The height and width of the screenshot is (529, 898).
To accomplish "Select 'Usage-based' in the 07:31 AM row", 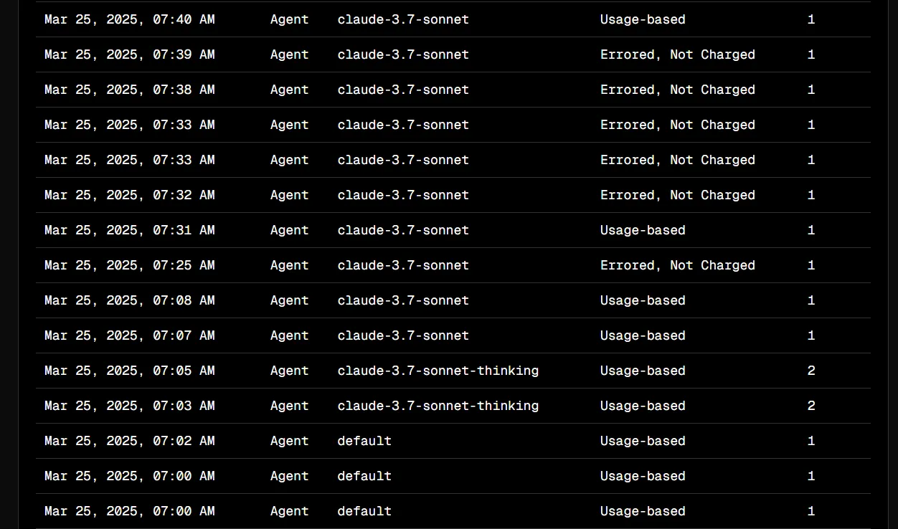I will tap(643, 230).
